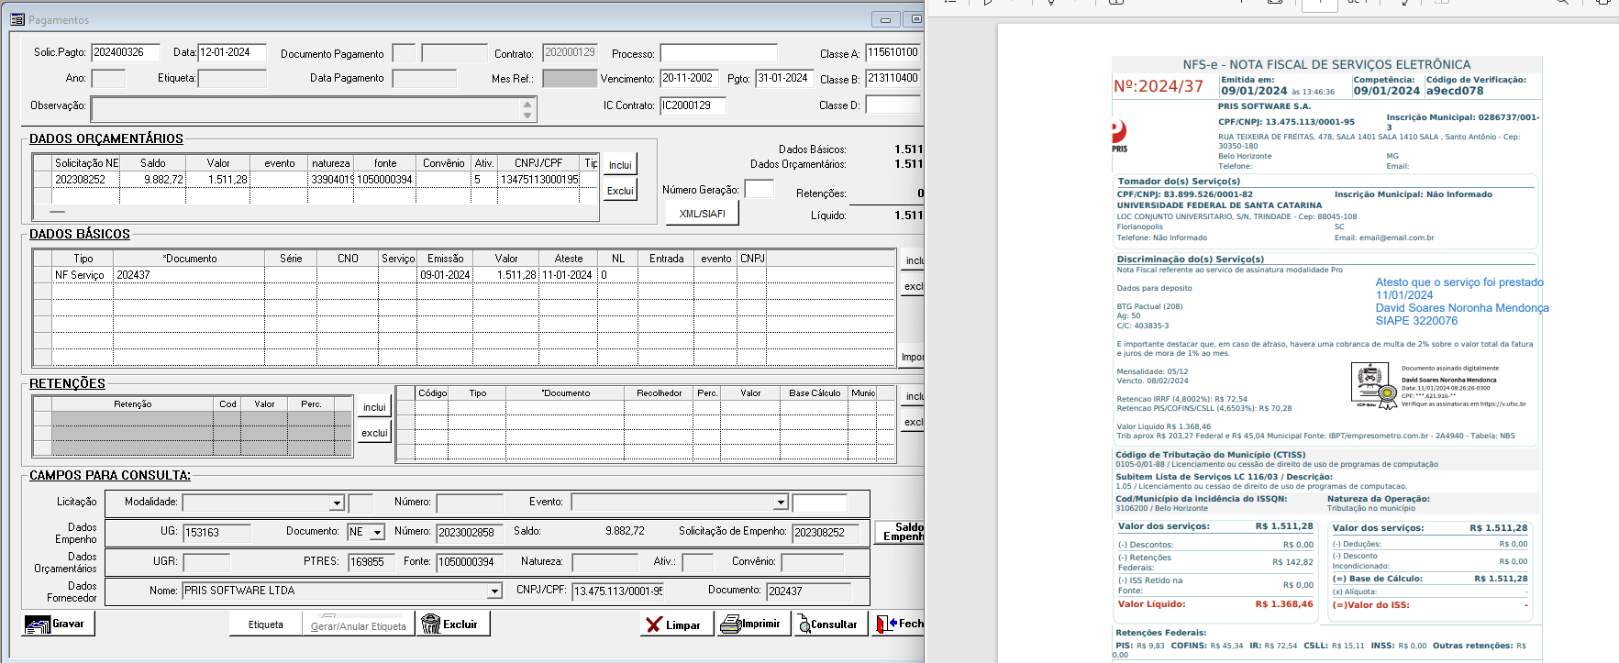Viewport: 1619px width, 663px height.
Task: Click the Classe A field
Action: (x=893, y=53)
